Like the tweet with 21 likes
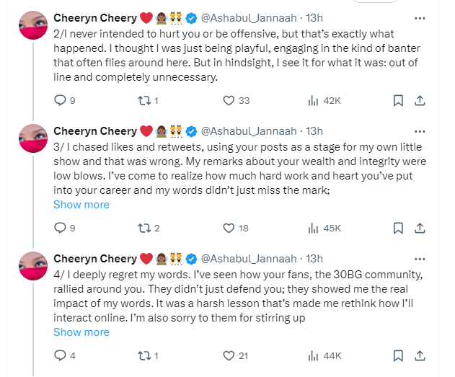Image resolution: width=455 pixels, height=377 pixels. pos(229,355)
